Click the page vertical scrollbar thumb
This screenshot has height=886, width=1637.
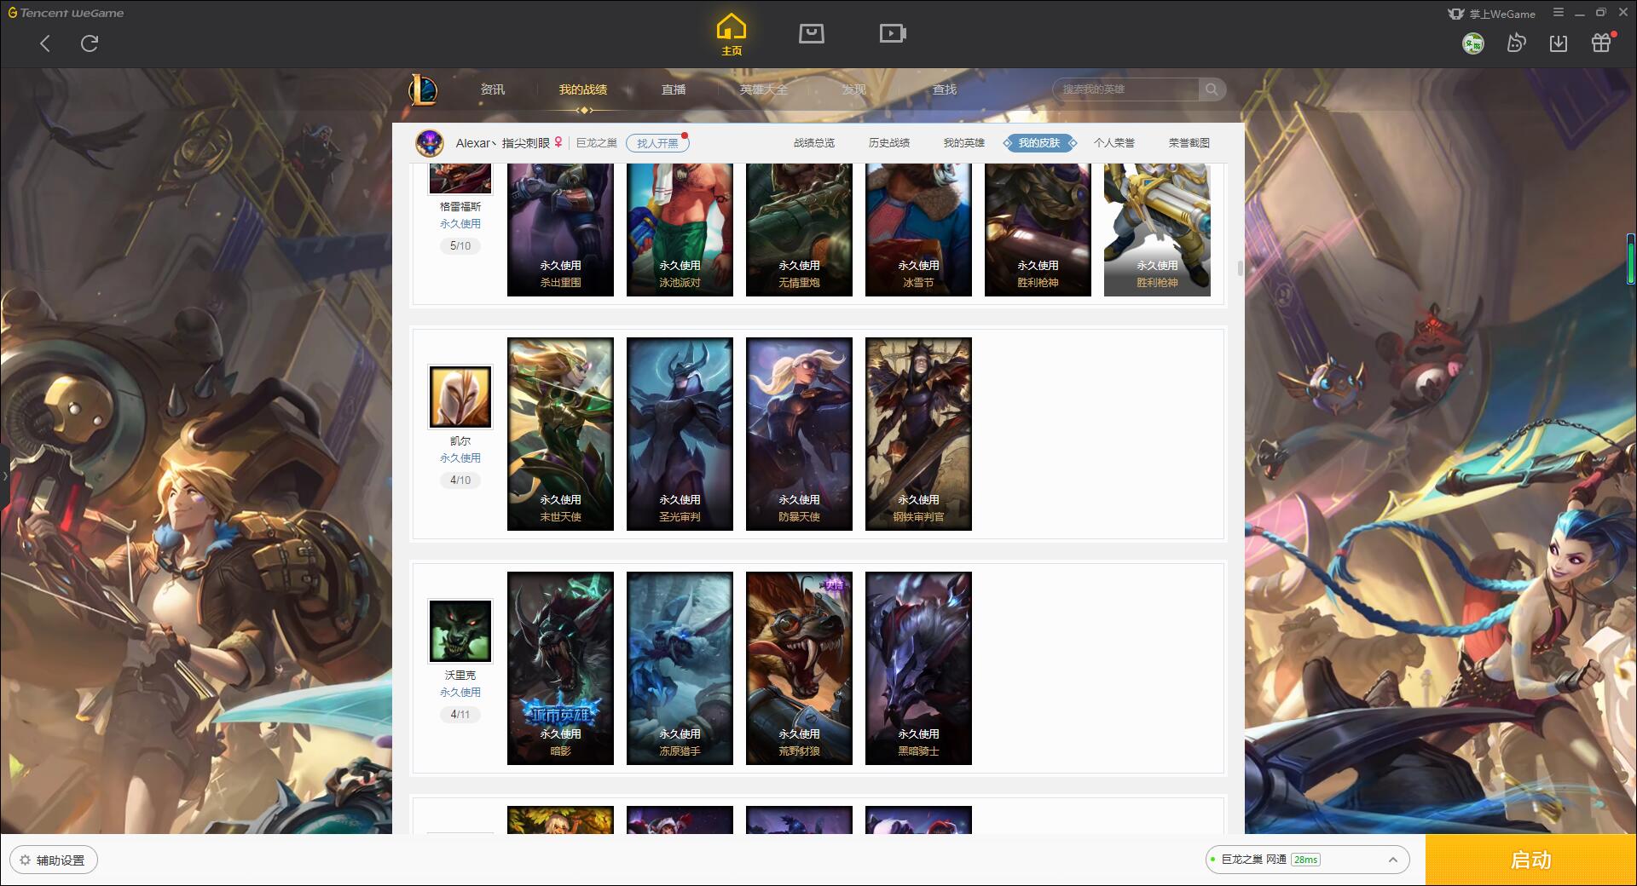1240,268
